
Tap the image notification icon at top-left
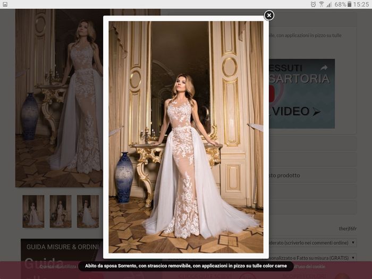click(5, 4)
